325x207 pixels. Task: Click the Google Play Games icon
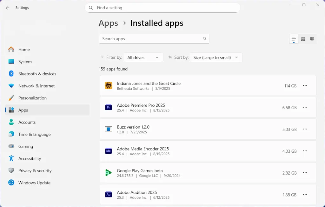pyautogui.click(x=109, y=173)
